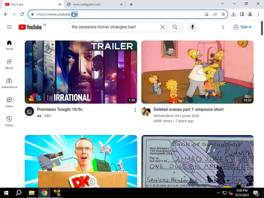Open History in the sidebar
Image resolution: width=264 pixels, height=198 pixels.
pyautogui.click(x=9, y=121)
